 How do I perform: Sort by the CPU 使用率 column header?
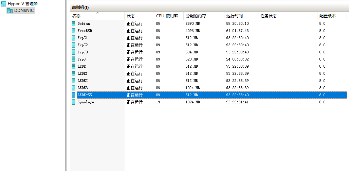[x=169, y=16]
